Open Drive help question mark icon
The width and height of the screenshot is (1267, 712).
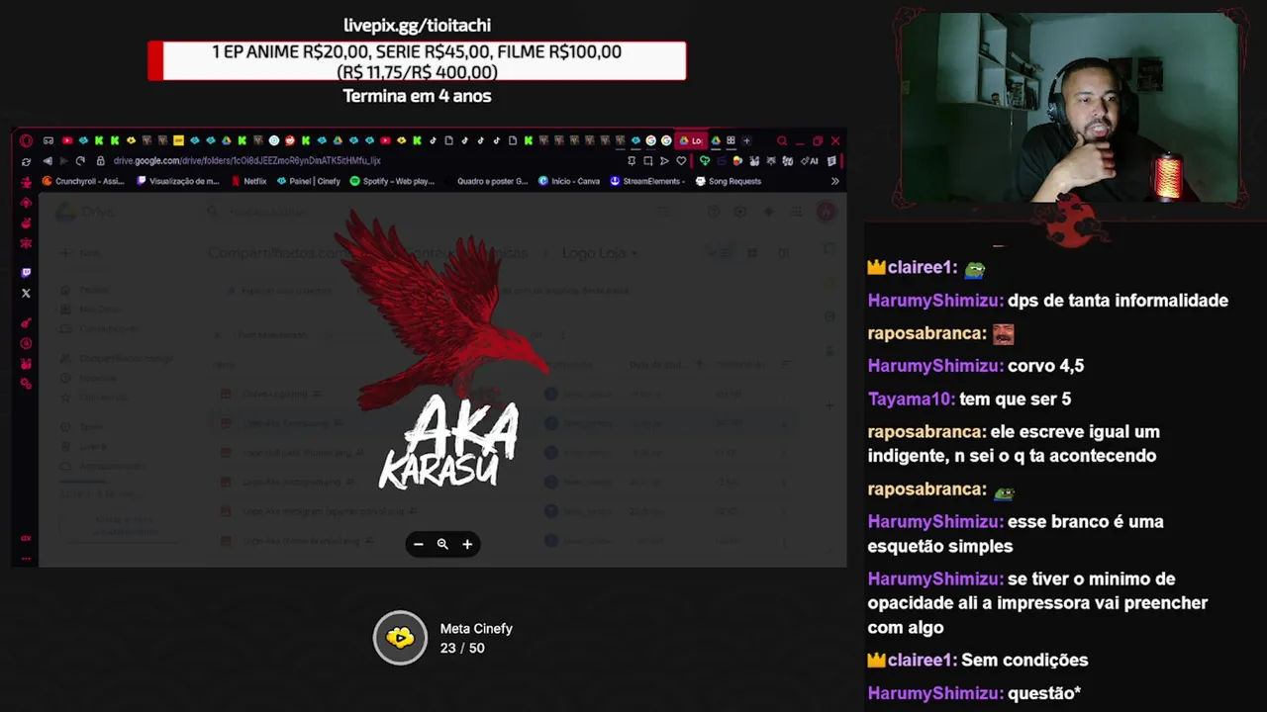pos(714,212)
